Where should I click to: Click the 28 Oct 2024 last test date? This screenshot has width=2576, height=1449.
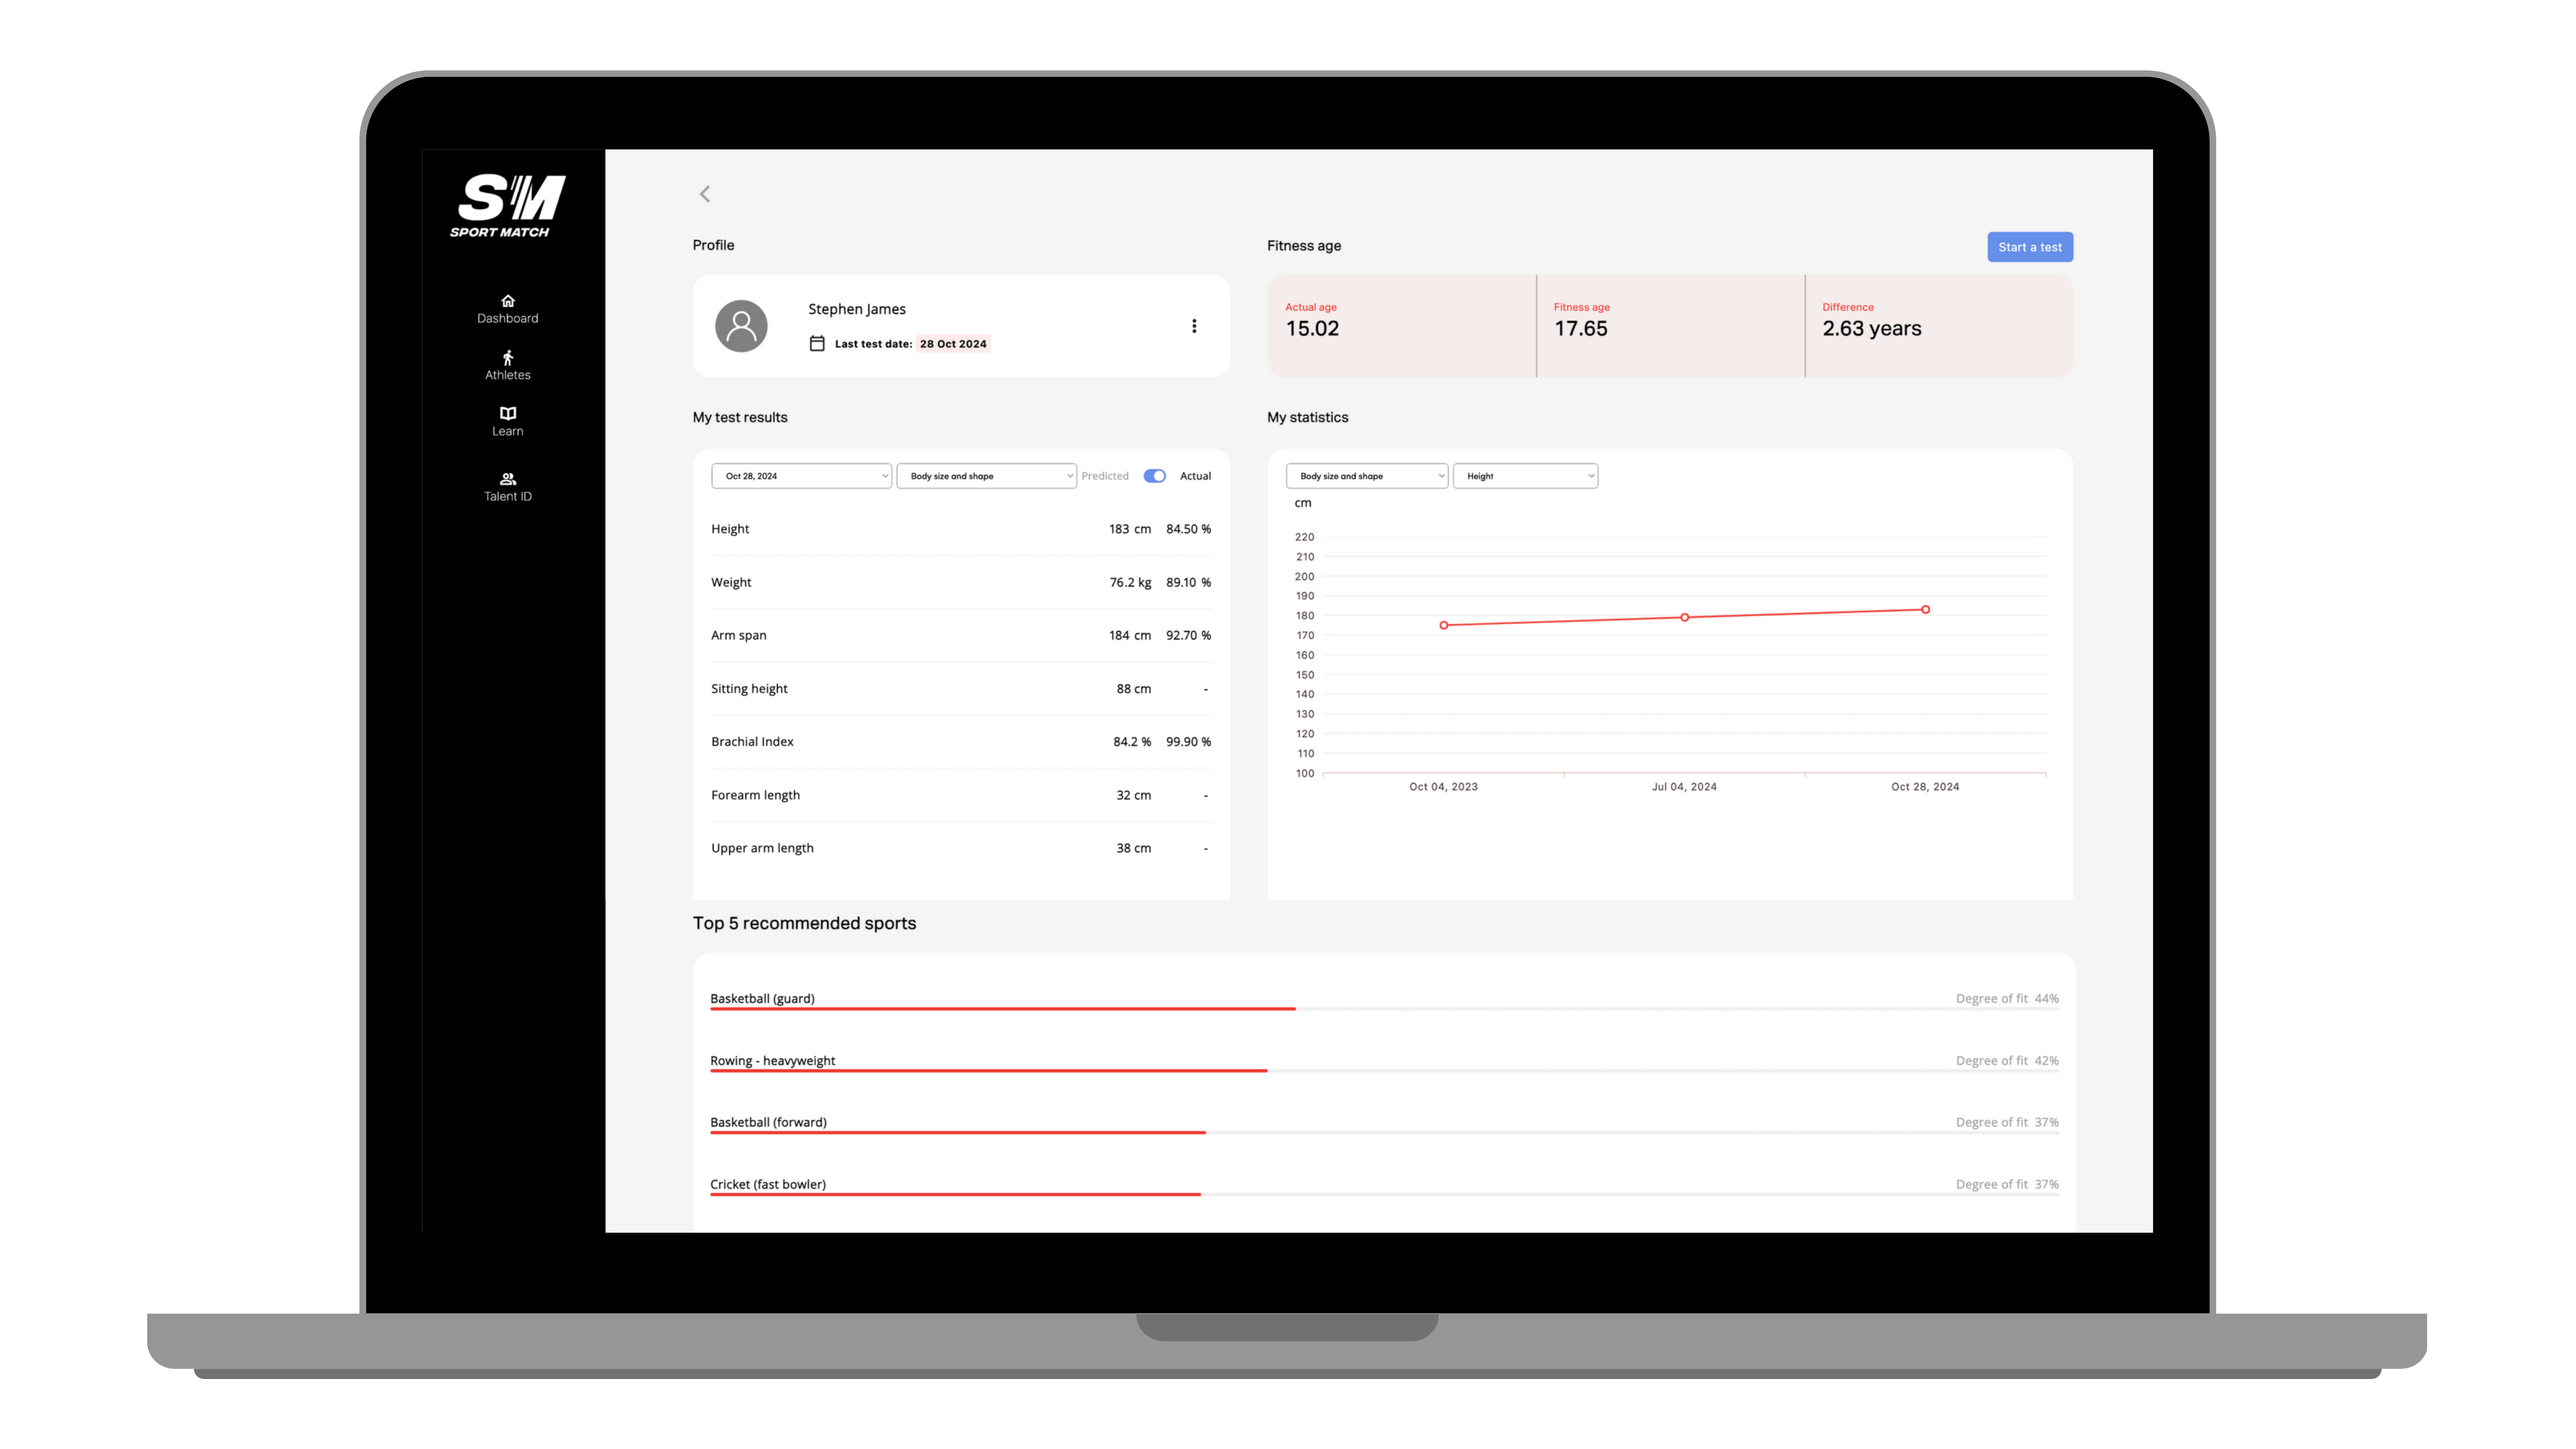coord(953,343)
